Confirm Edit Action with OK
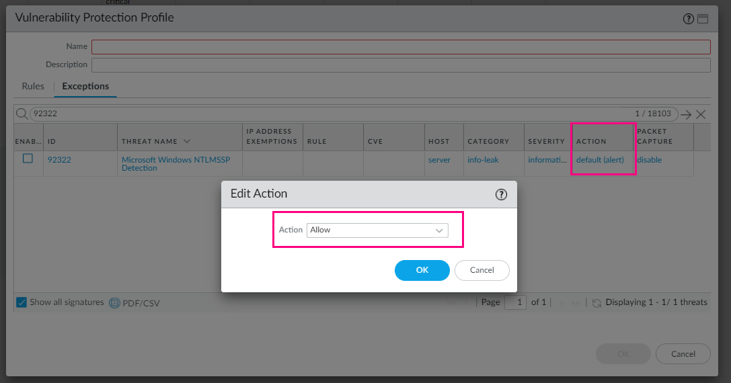 (x=422, y=270)
